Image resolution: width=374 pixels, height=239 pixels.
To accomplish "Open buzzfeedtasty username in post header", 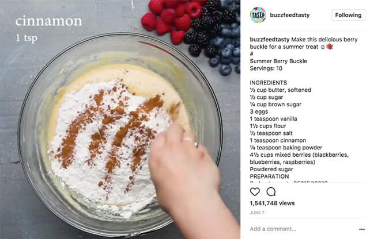I will pyautogui.click(x=290, y=15).
